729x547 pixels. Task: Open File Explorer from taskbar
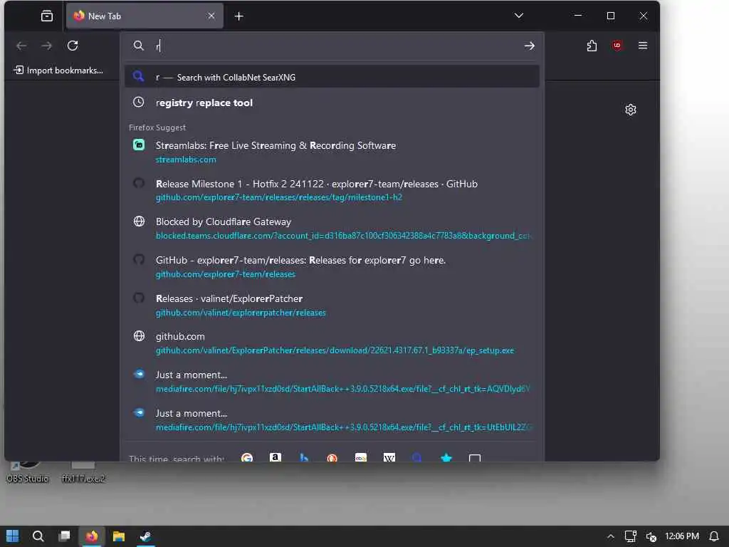point(119,536)
